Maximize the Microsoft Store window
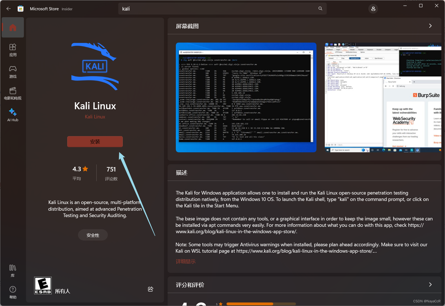The image size is (445, 306). coord(421,6)
